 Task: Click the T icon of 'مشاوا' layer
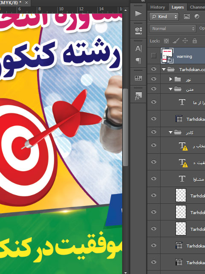tap(182, 179)
